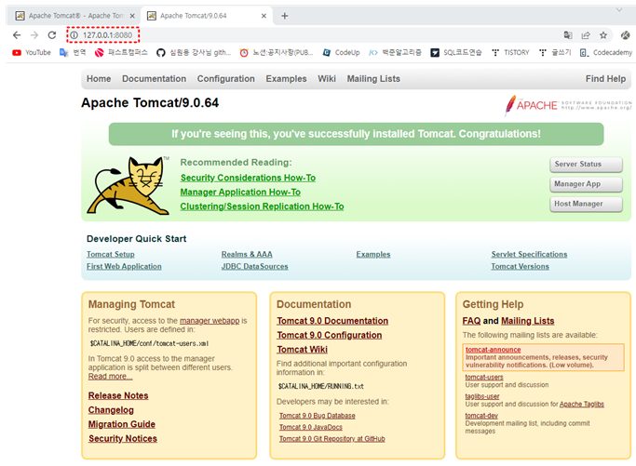Go back using the browser back arrow
The width and height of the screenshot is (636, 466).
click(x=17, y=35)
